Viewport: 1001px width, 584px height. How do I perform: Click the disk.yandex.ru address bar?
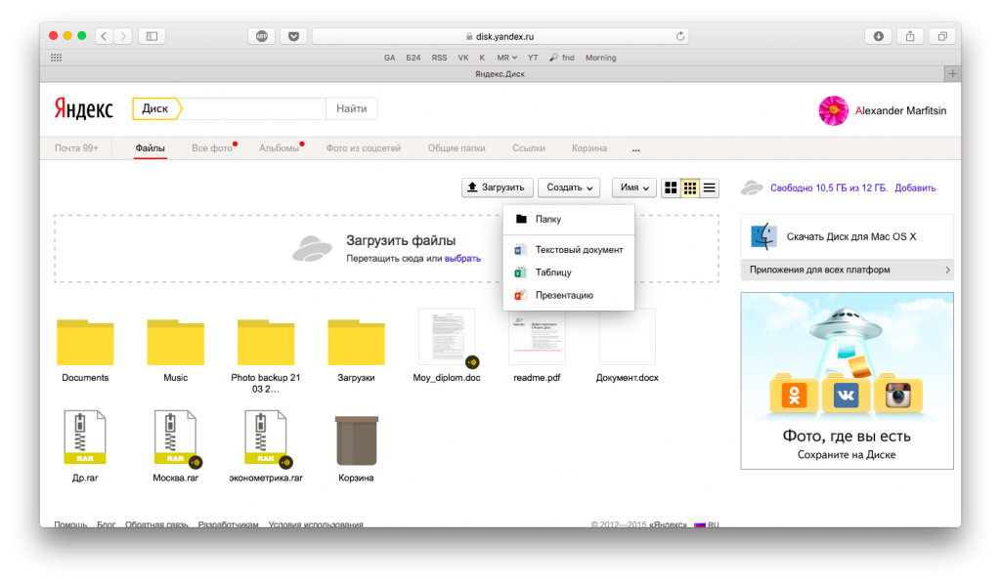[500, 36]
